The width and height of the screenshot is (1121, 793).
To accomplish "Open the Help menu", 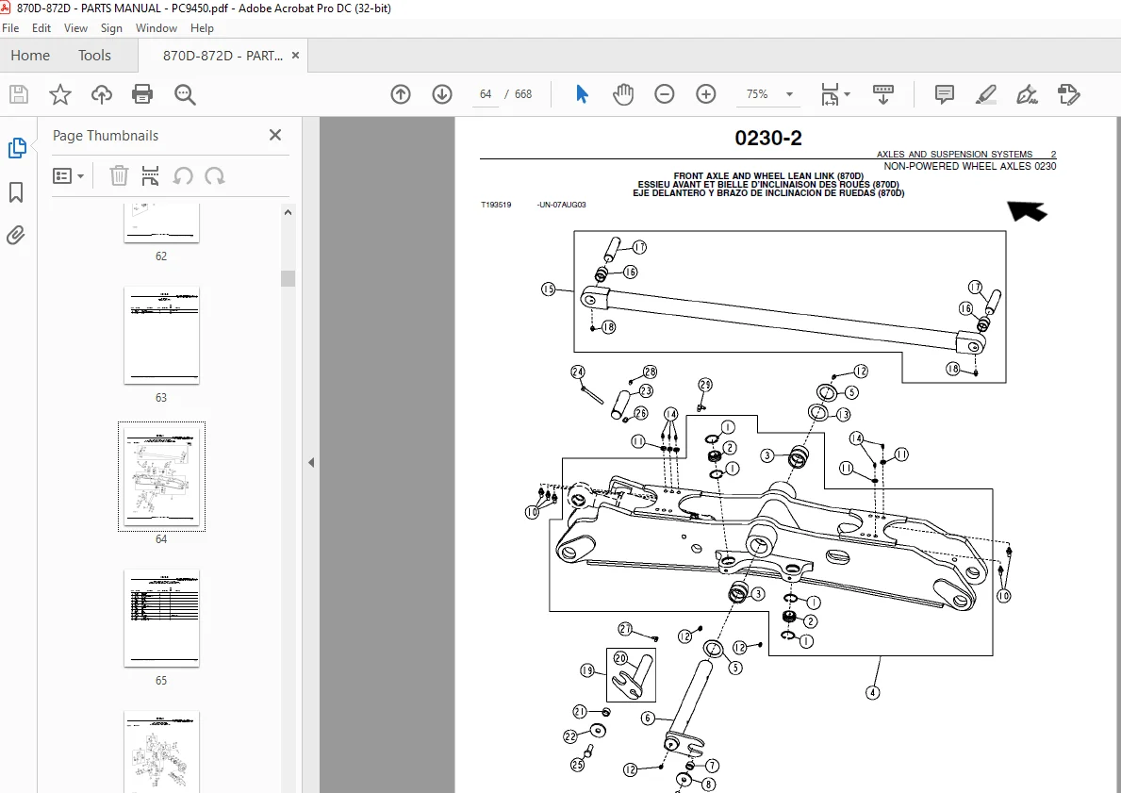I will [x=202, y=28].
